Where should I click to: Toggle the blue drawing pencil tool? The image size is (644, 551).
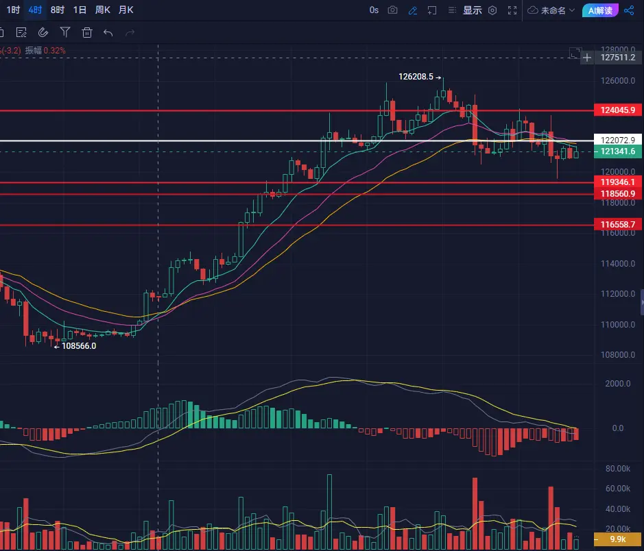[x=413, y=10]
